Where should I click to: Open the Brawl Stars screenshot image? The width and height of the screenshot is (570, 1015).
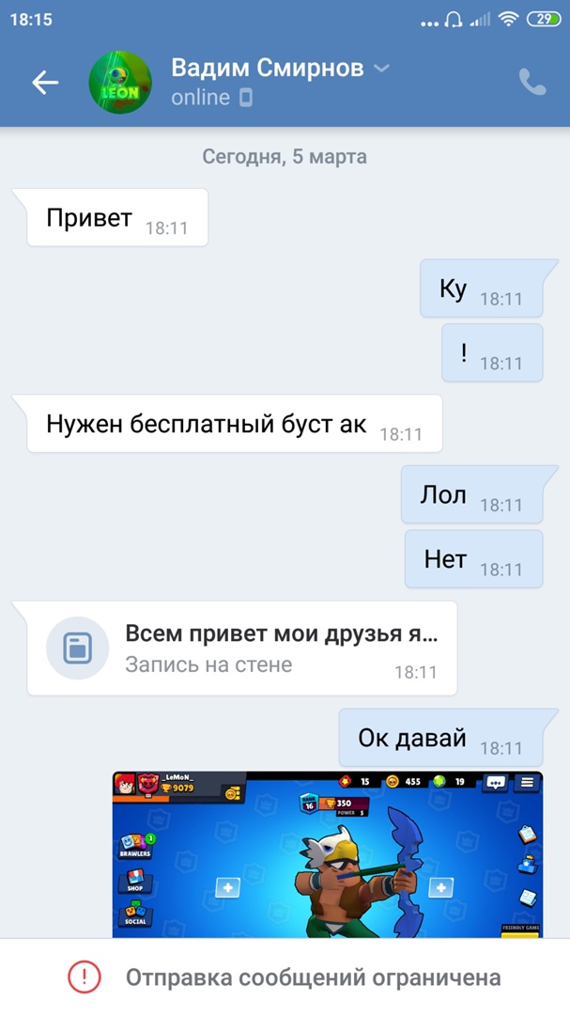(328, 853)
